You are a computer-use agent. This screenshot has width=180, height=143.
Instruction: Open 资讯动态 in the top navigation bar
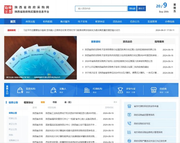coord(117,22)
